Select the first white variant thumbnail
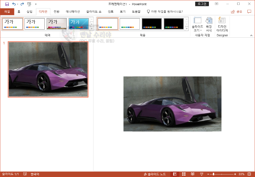Image resolution: width=255 pixels, height=177 pixels. (108, 24)
